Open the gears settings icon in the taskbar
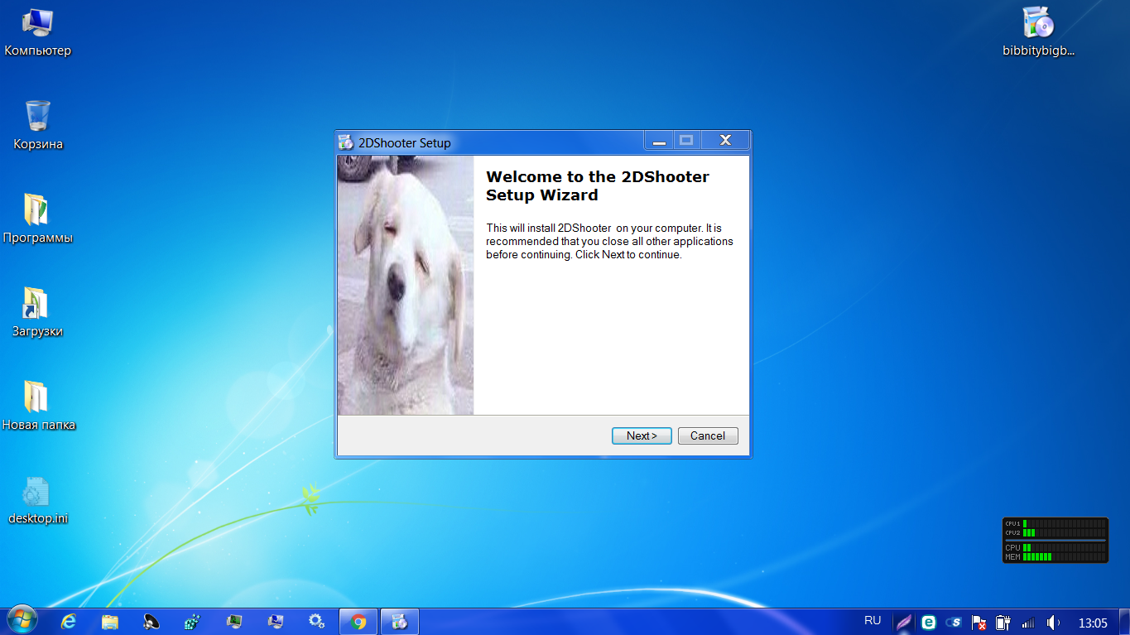The width and height of the screenshot is (1130, 635). click(316, 622)
